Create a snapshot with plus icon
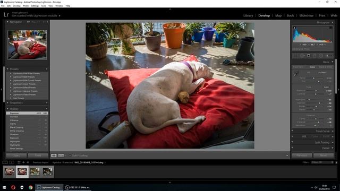 tap(46, 102)
